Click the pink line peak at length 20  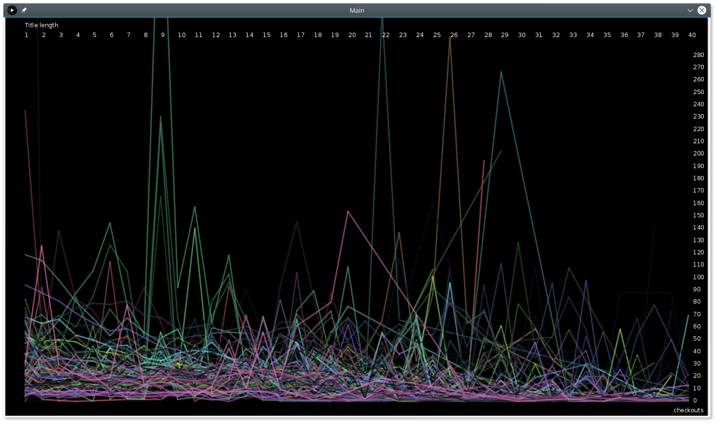click(x=348, y=212)
